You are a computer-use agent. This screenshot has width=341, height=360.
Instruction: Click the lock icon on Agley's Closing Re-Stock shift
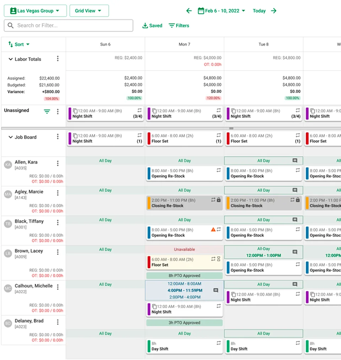(x=220, y=200)
